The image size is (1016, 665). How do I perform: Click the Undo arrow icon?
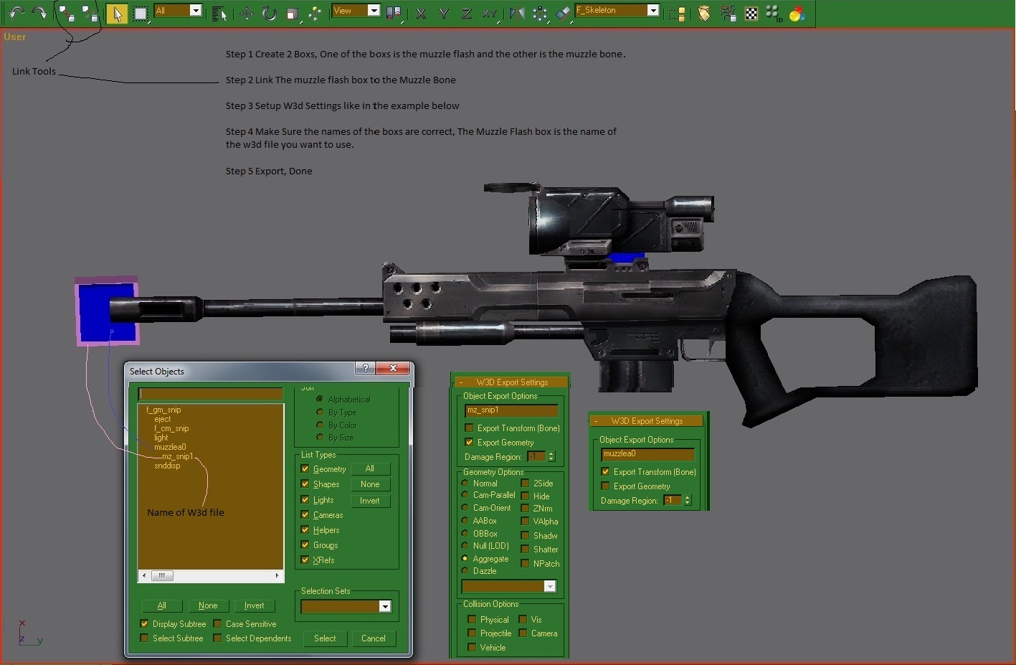tap(16, 12)
